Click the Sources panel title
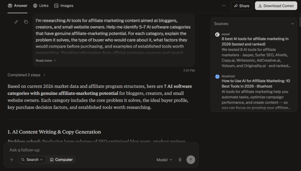Viewport: 301px width, 171px height. pos(221,24)
